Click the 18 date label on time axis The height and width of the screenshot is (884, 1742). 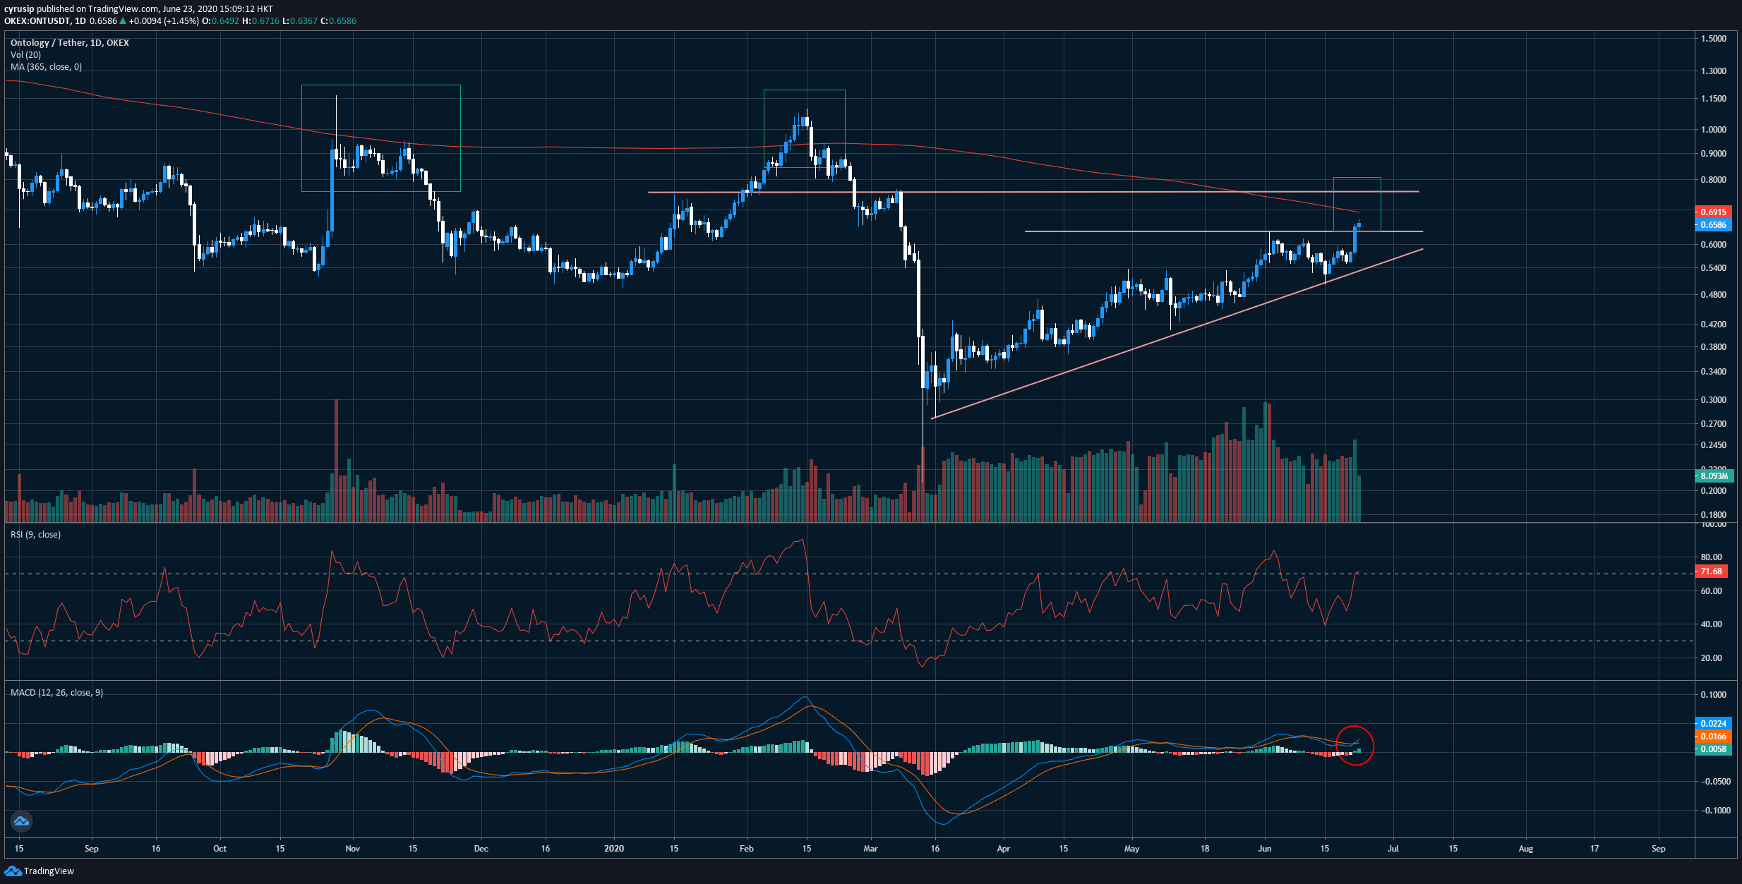1205,849
